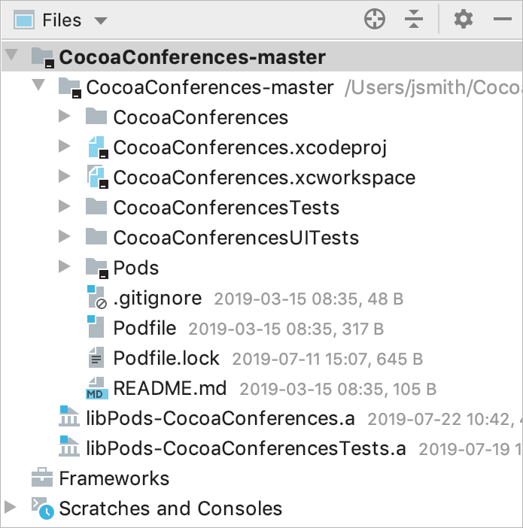The height and width of the screenshot is (528, 523).
Task: Open the Files view dropdown
Action: tap(100, 20)
